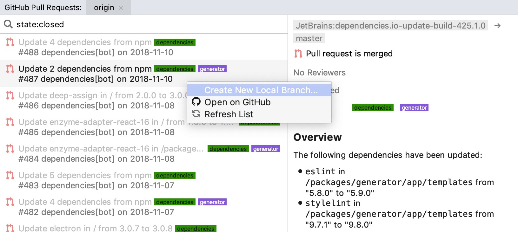Click the JetBrains:dependencies.io-update-build-425.1.0 branch label
This screenshot has height=232, width=518.
pyautogui.click(x=390, y=26)
